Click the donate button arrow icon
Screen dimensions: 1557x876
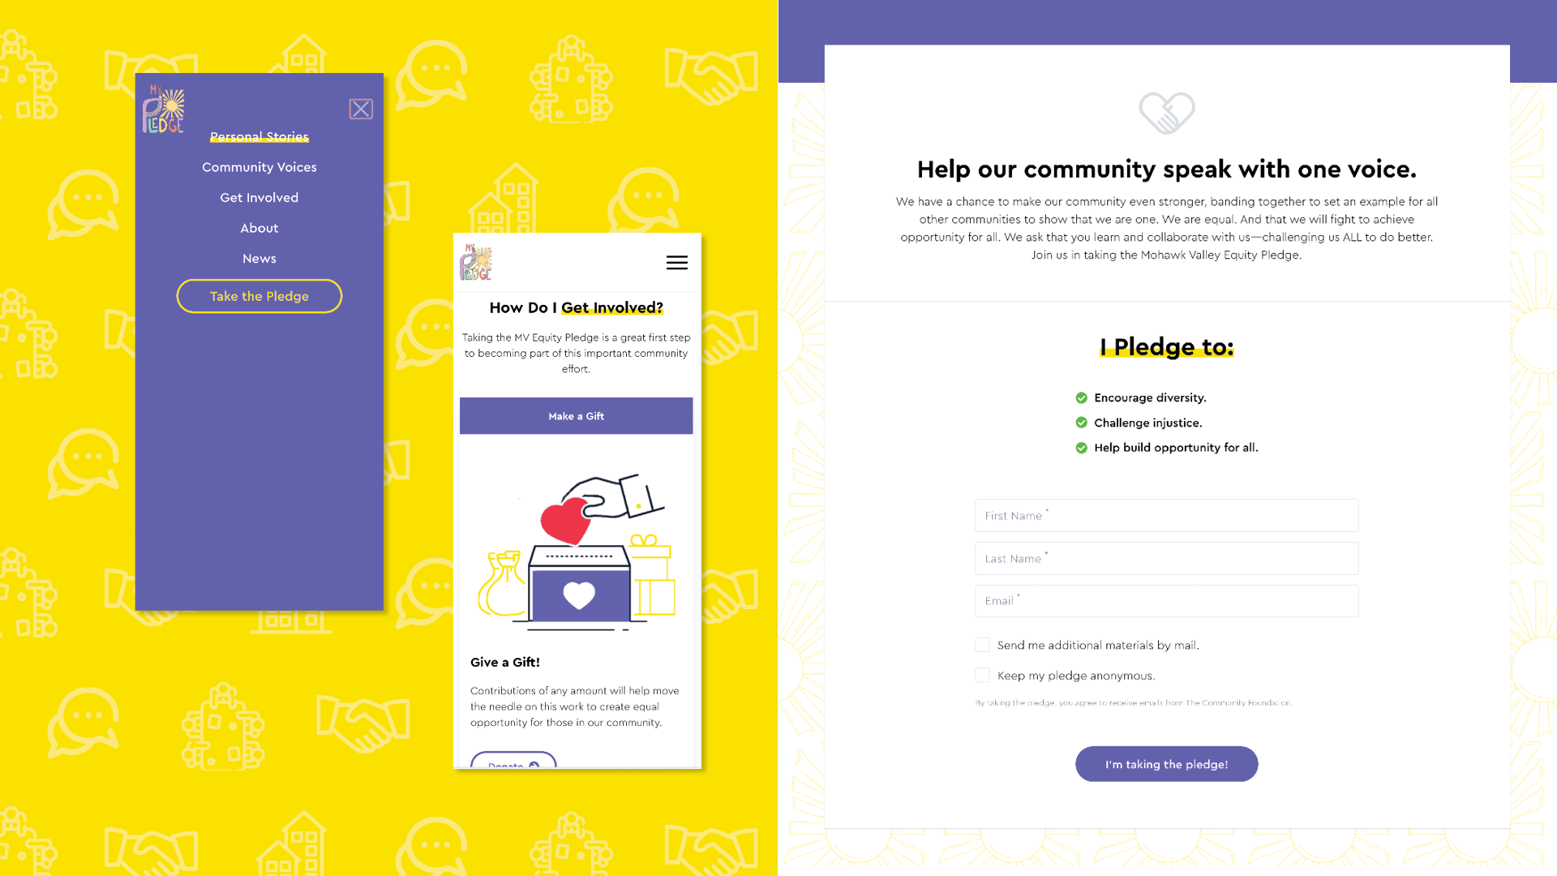tap(537, 764)
